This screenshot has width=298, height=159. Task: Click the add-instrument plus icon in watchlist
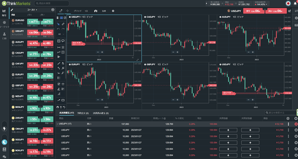click(53, 10)
